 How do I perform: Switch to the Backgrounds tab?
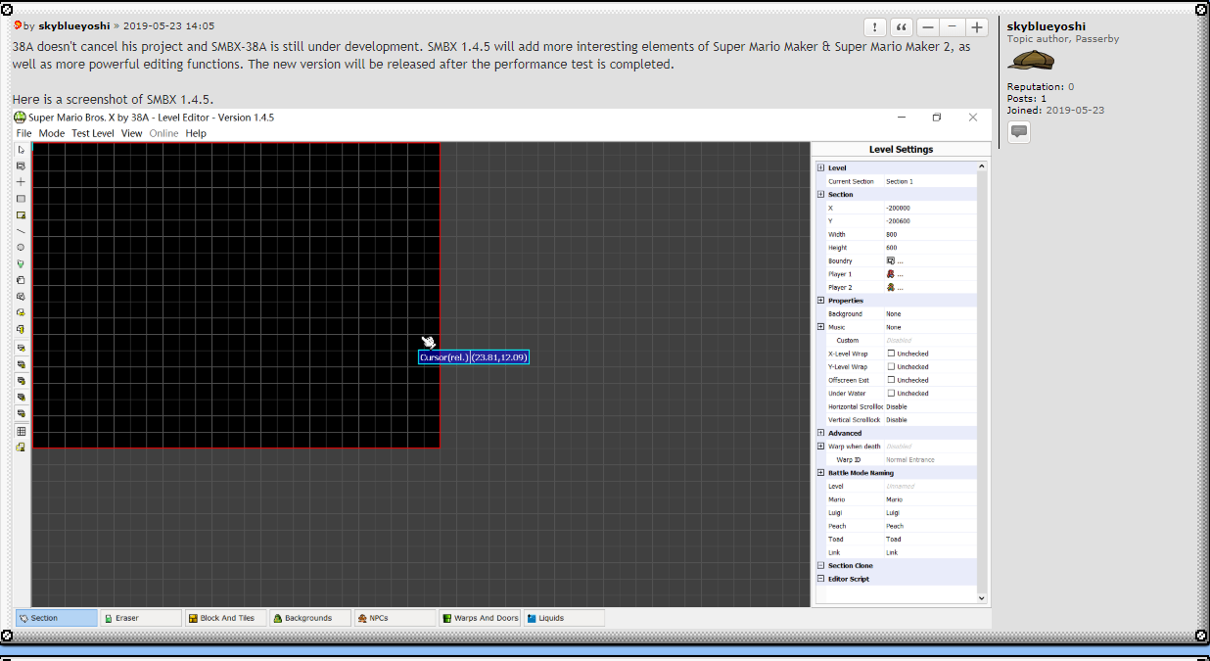click(x=310, y=618)
